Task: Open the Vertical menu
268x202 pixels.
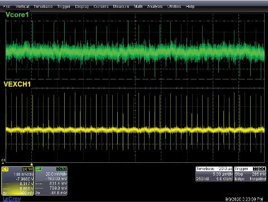Action: point(22,7)
